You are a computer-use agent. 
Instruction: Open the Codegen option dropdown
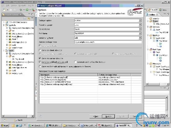pos(140,20)
